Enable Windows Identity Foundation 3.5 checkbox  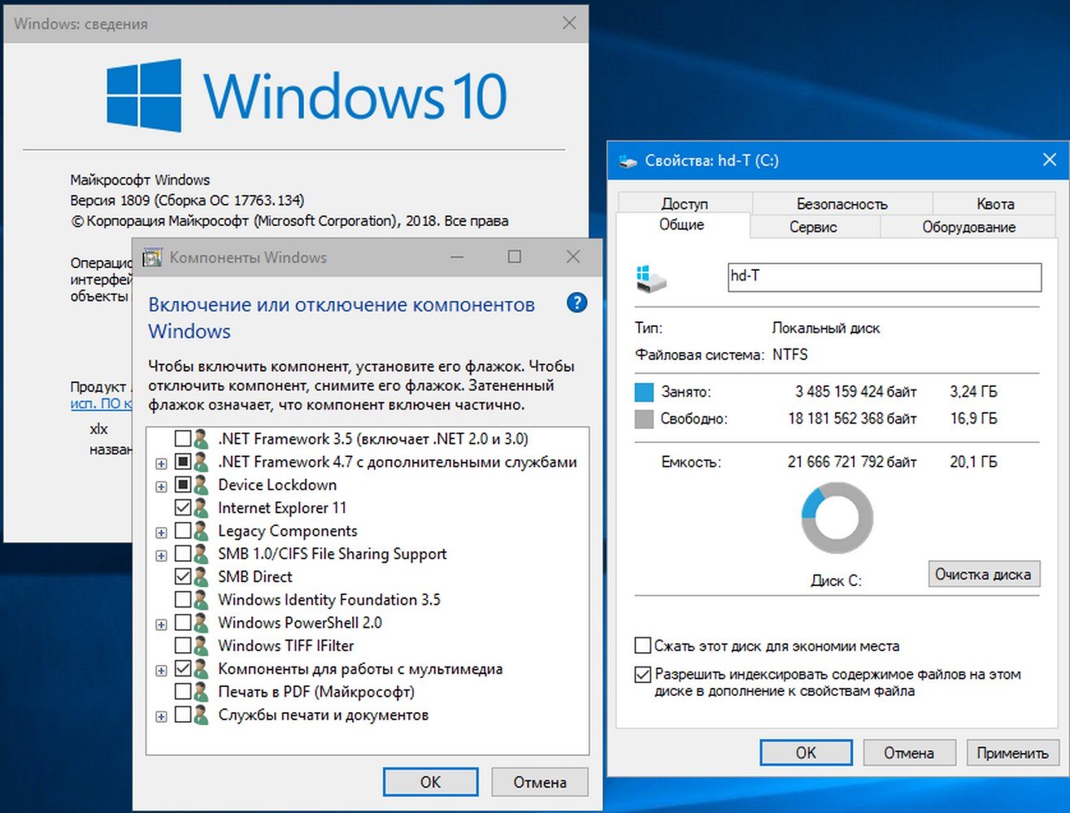(183, 600)
